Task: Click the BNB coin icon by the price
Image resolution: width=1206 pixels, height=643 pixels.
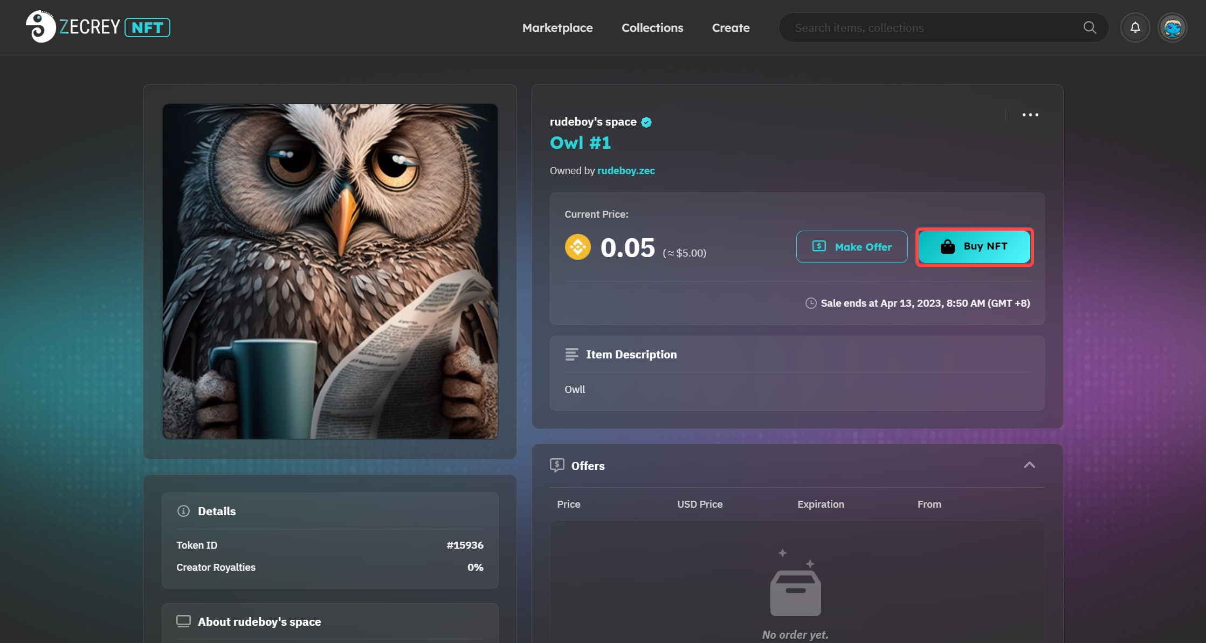Action: pos(577,247)
